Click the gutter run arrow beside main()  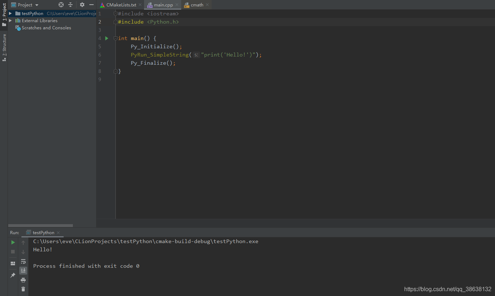tap(107, 38)
